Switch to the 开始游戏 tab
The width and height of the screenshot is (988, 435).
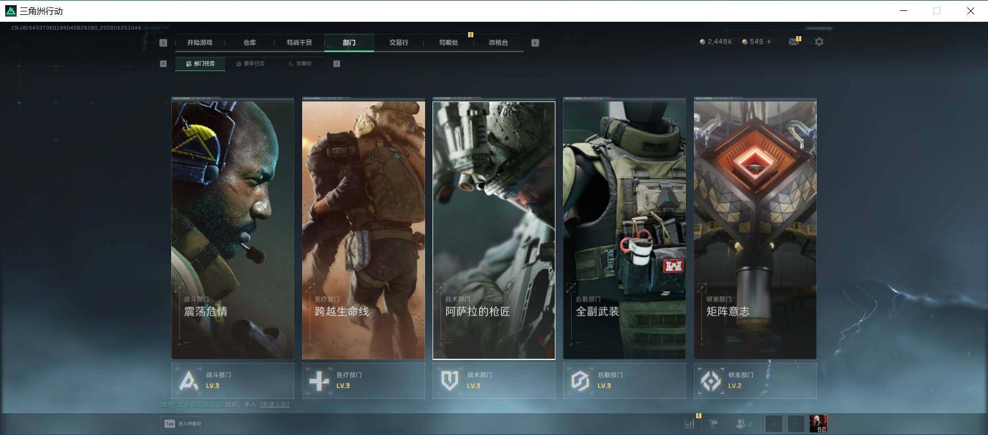point(199,42)
